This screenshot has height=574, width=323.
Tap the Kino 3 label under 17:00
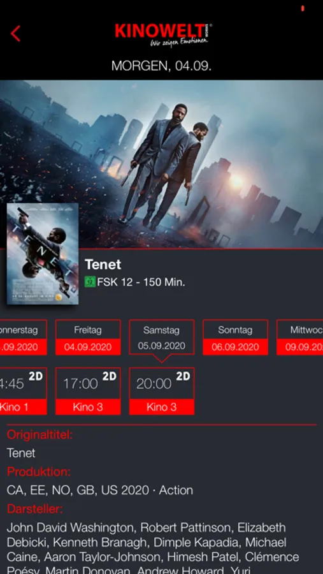pyautogui.click(x=88, y=407)
